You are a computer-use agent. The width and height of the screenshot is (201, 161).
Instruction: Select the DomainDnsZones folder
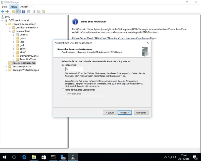pyautogui.click(x=29, y=56)
